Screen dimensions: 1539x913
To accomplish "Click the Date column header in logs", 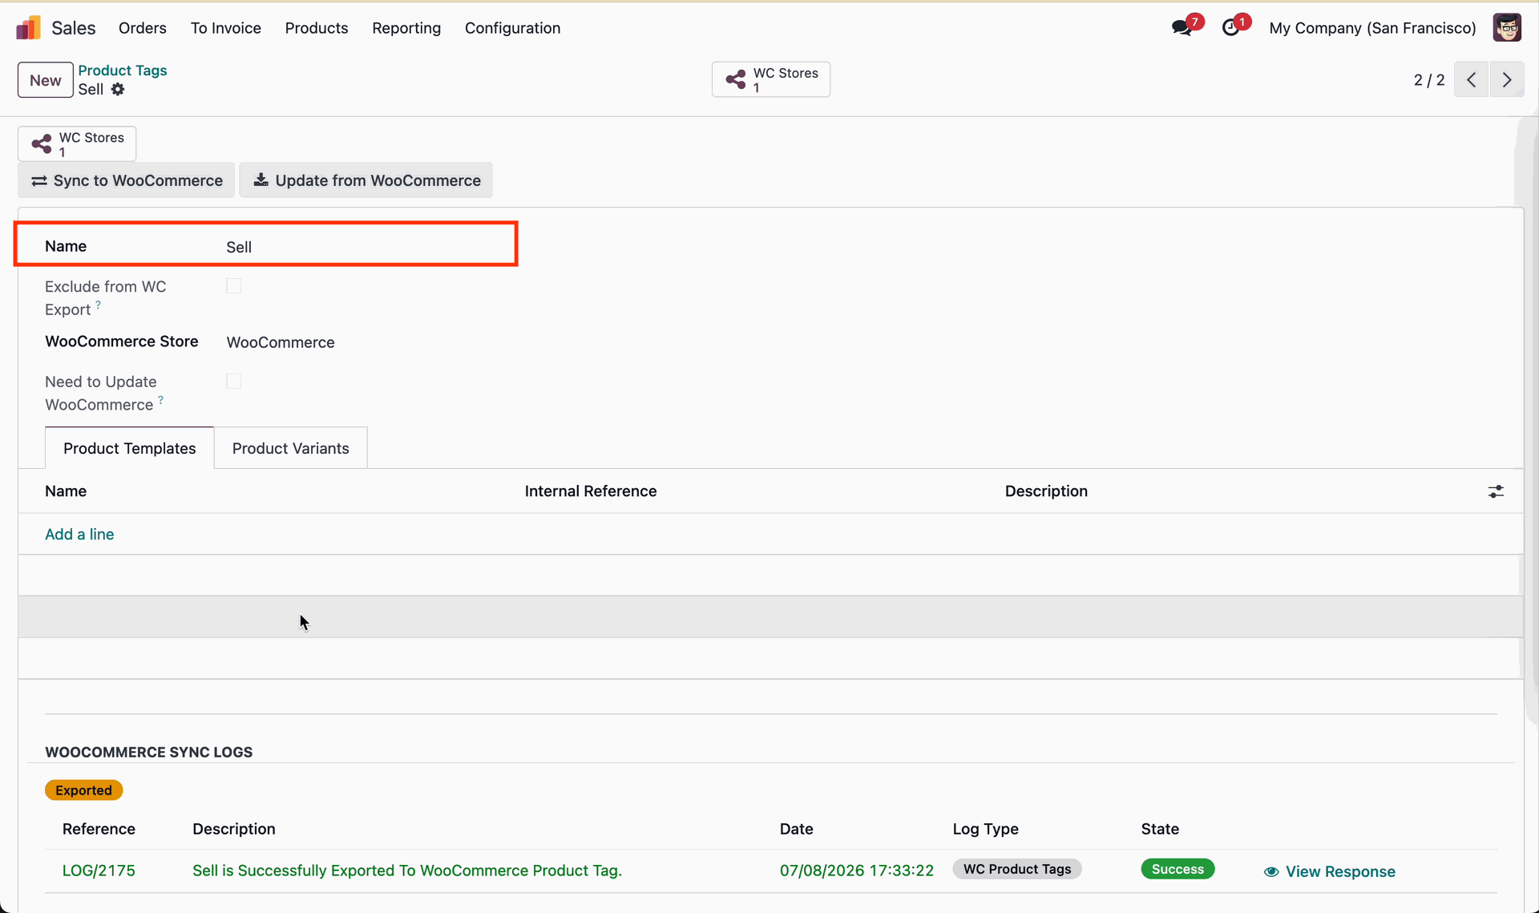I will [797, 829].
